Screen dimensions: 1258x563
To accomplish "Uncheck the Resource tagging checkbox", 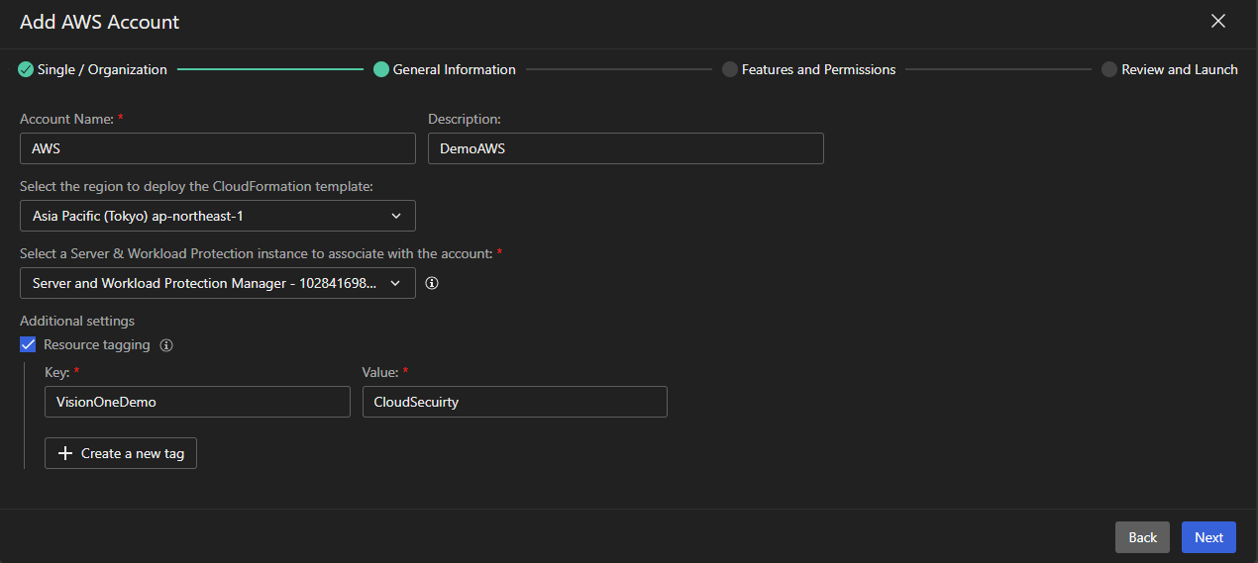I will (28, 345).
